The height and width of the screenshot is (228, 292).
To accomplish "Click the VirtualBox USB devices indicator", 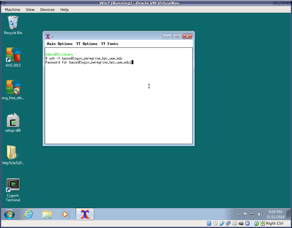I will 222,223.
